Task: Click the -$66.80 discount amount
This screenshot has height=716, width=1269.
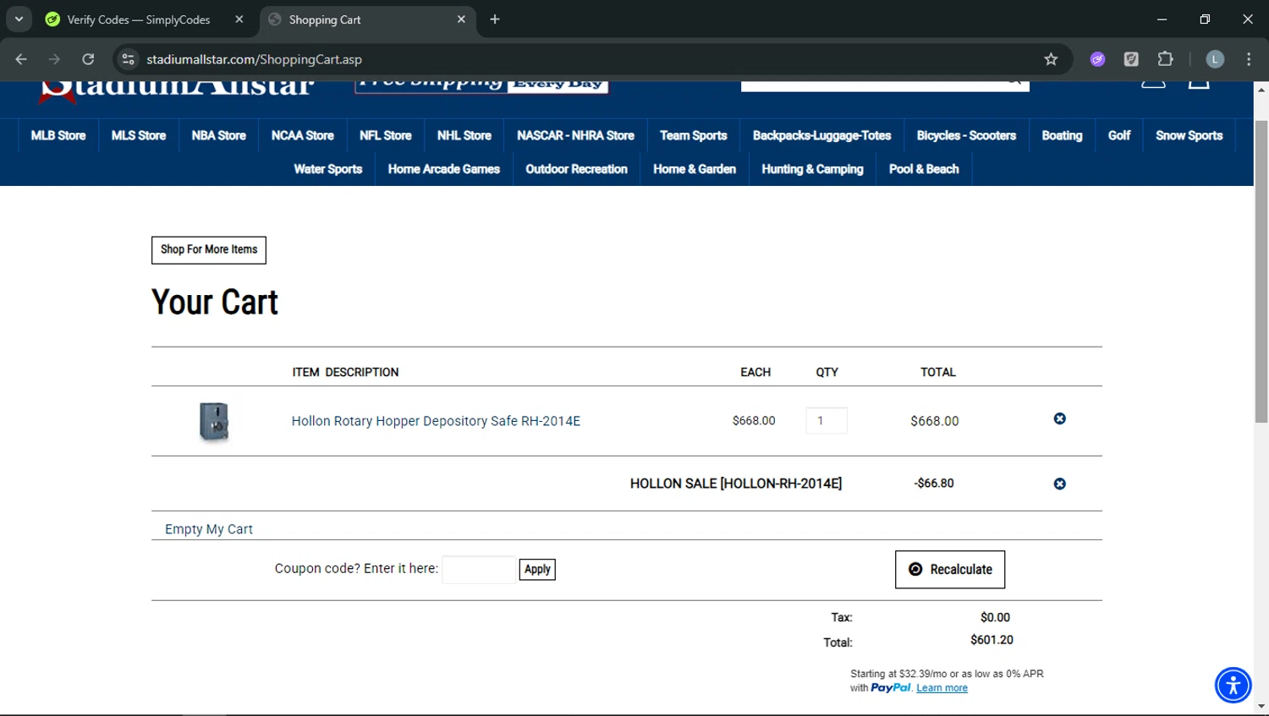Action: pos(934,484)
